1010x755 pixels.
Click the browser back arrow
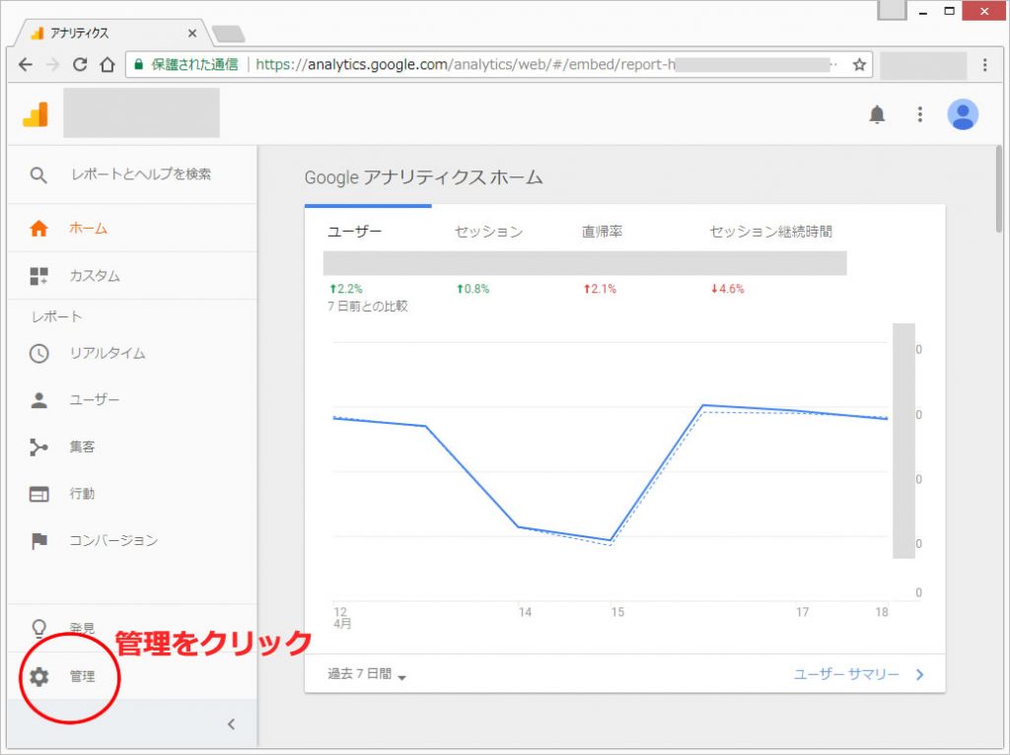click(x=26, y=64)
